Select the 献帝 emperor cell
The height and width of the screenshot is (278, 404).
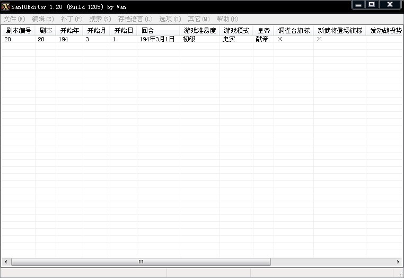pyautogui.click(x=262, y=39)
